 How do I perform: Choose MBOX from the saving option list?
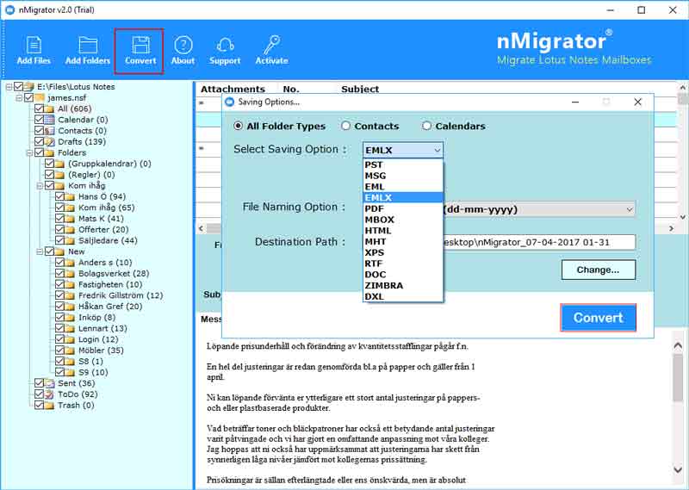[403, 220]
